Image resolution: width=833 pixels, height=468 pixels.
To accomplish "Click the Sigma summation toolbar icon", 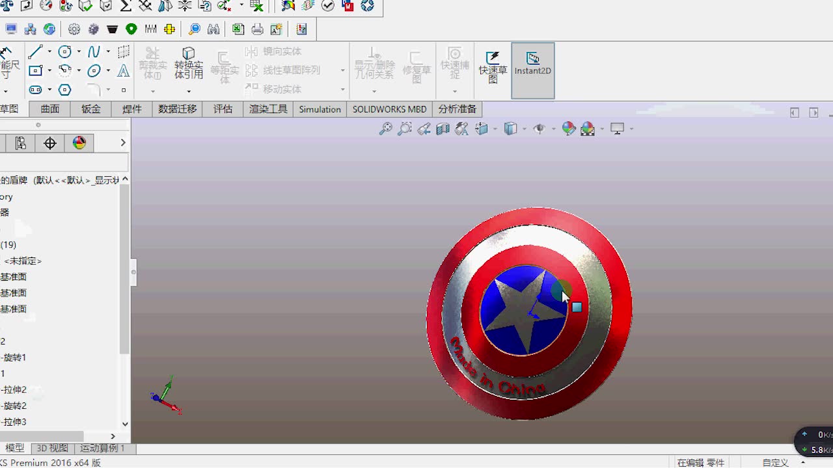I will (x=126, y=6).
